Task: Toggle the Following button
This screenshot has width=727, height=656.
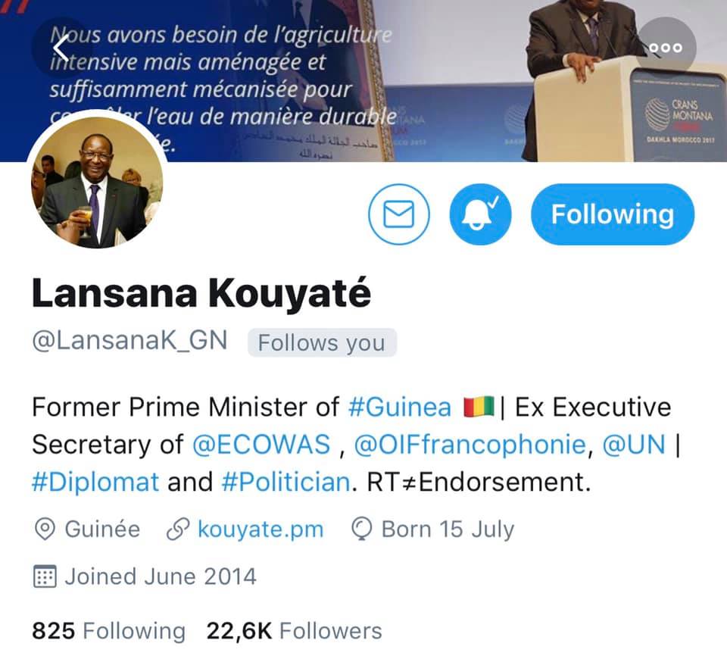Action: pos(613,214)
